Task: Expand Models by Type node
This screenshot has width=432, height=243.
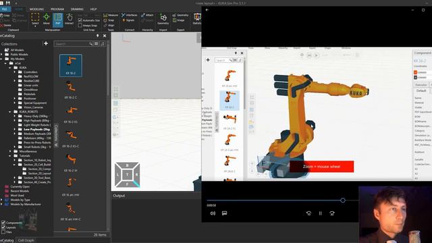Action: click(1, 200)
